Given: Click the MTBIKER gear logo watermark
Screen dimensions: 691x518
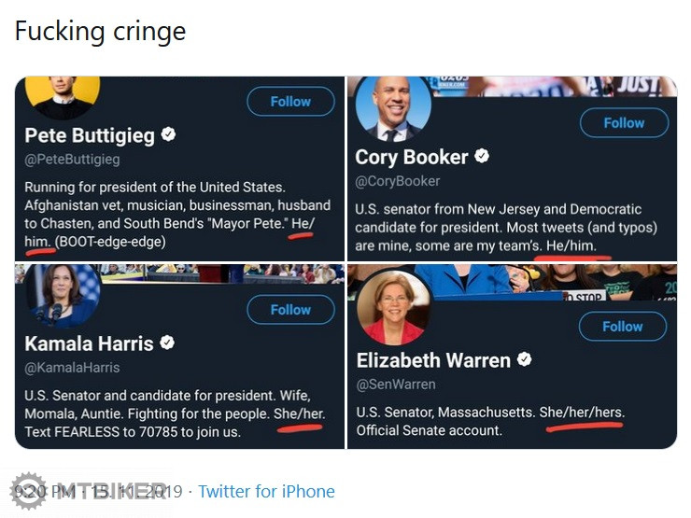Looking at the screenshot, I should [28, 492].
